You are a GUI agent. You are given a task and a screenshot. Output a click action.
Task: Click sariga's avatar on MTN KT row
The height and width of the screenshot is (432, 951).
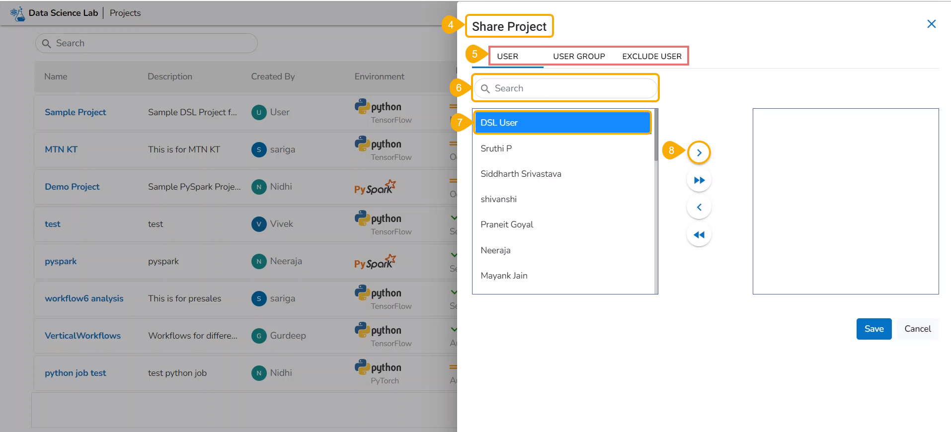(259, 149)
